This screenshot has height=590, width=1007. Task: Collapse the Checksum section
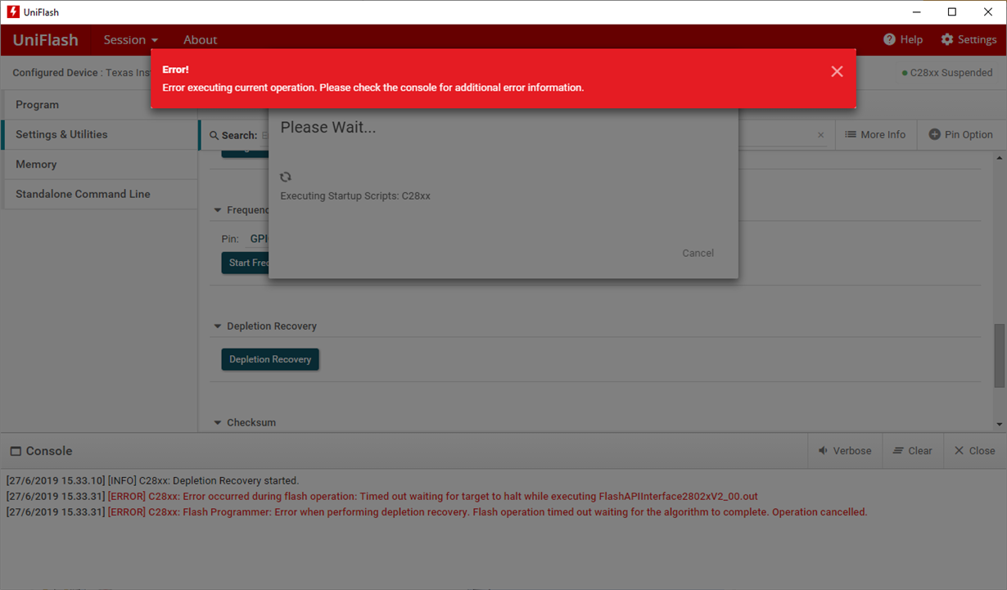coord(218,423)
